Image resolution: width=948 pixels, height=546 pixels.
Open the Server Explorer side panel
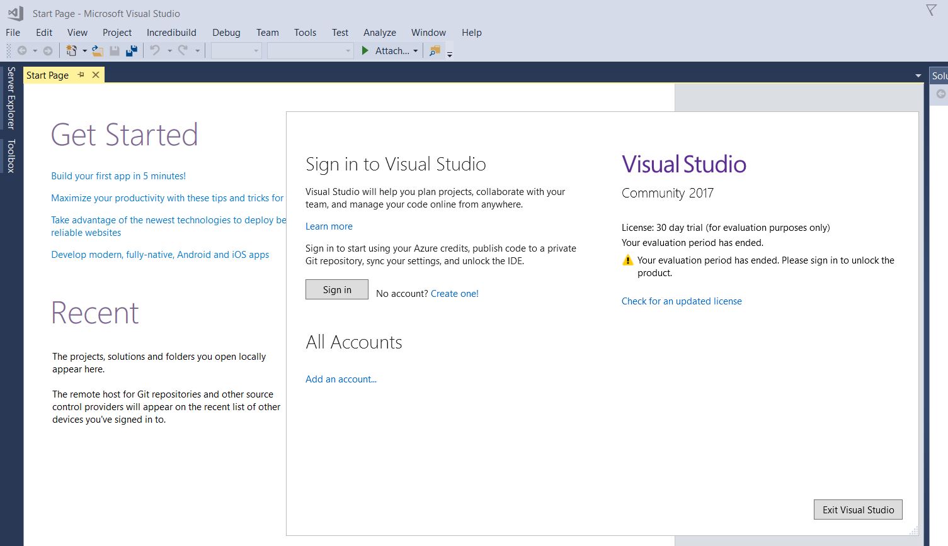tap(11, 97)
